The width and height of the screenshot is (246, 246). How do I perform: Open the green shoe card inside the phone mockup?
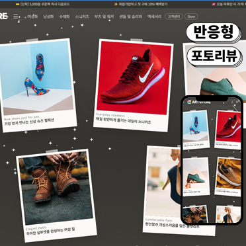pyautogui.click(x=196, y=177)
